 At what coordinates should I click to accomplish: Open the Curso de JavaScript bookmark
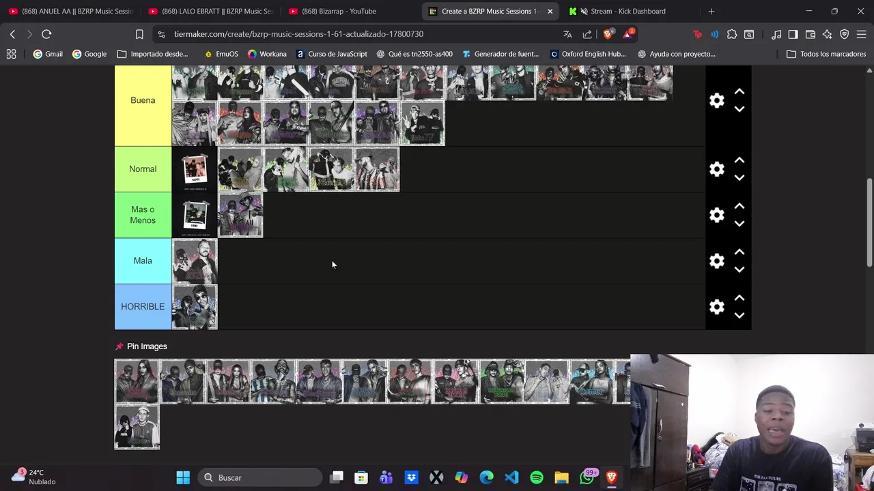pos(331,54)
